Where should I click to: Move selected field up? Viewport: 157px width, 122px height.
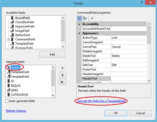[x=63, y=68]
